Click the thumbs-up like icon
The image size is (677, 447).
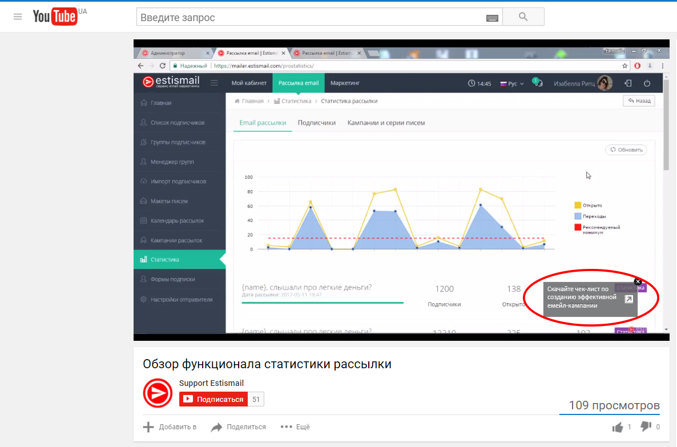click(x=618, y=427)
